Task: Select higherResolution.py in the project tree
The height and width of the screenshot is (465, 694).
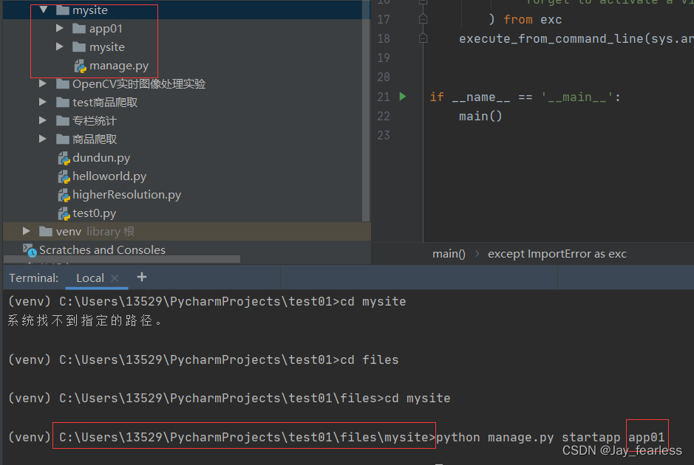Action: pyautogui.click(x=126, y=195)
